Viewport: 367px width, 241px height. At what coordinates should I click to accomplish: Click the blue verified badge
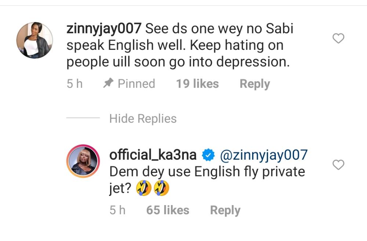[x=209, y=156]
